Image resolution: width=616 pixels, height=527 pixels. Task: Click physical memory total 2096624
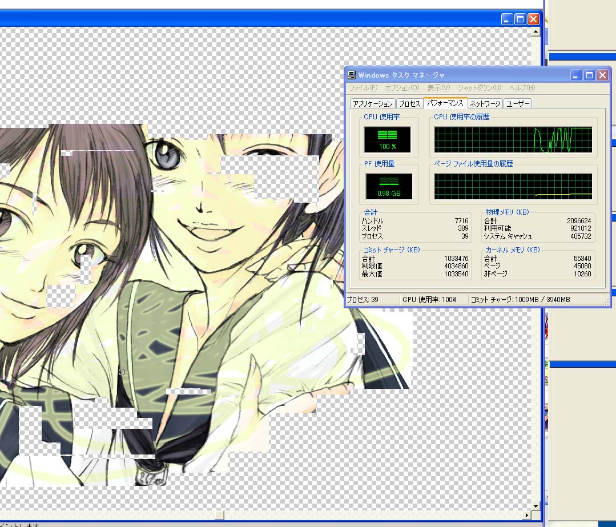coord(579,221)
